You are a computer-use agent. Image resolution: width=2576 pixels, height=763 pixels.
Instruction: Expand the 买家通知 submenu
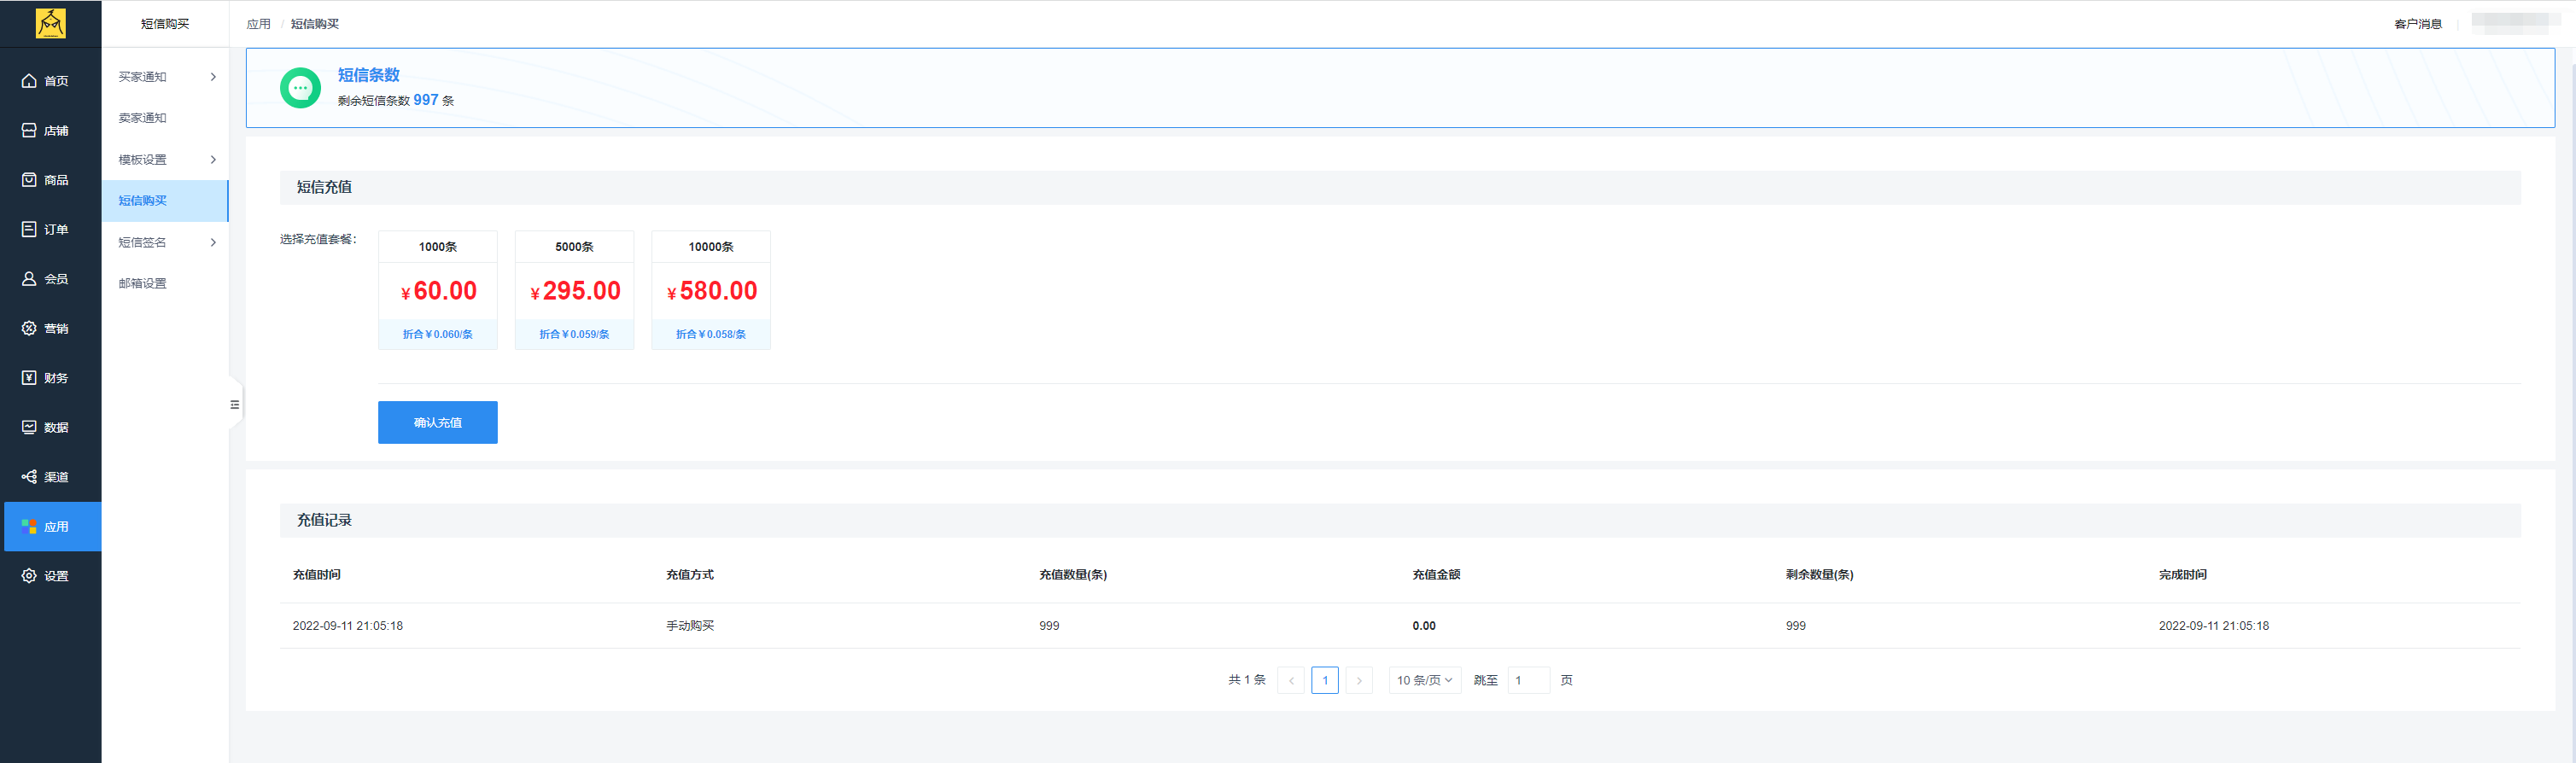[x=165, y=77]
